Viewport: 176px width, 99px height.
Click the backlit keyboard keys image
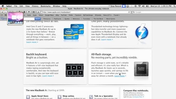coord(75,70)
